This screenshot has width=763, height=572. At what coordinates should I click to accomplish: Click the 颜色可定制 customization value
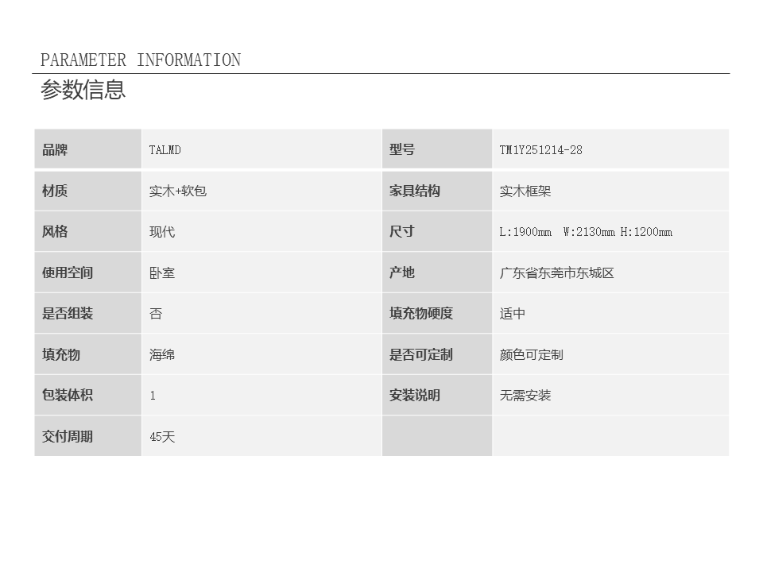pos(531,355)
